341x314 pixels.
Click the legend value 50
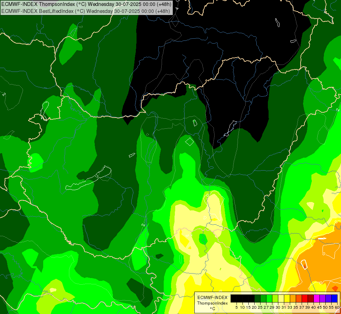coord(325,307)
